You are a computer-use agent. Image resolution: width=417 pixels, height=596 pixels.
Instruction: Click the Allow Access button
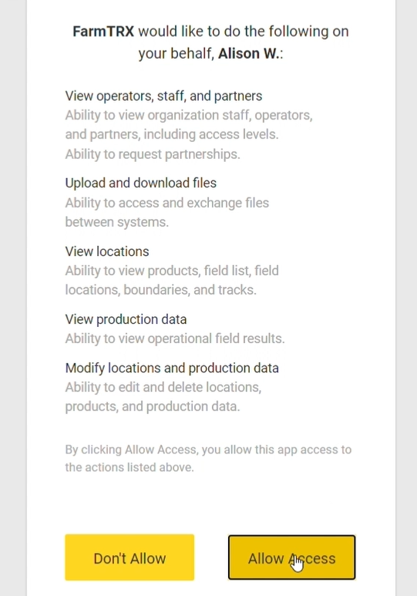click(x=291, y=557)
